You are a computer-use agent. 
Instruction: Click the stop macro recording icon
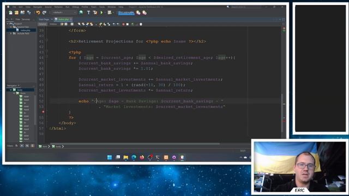[127, 24]
